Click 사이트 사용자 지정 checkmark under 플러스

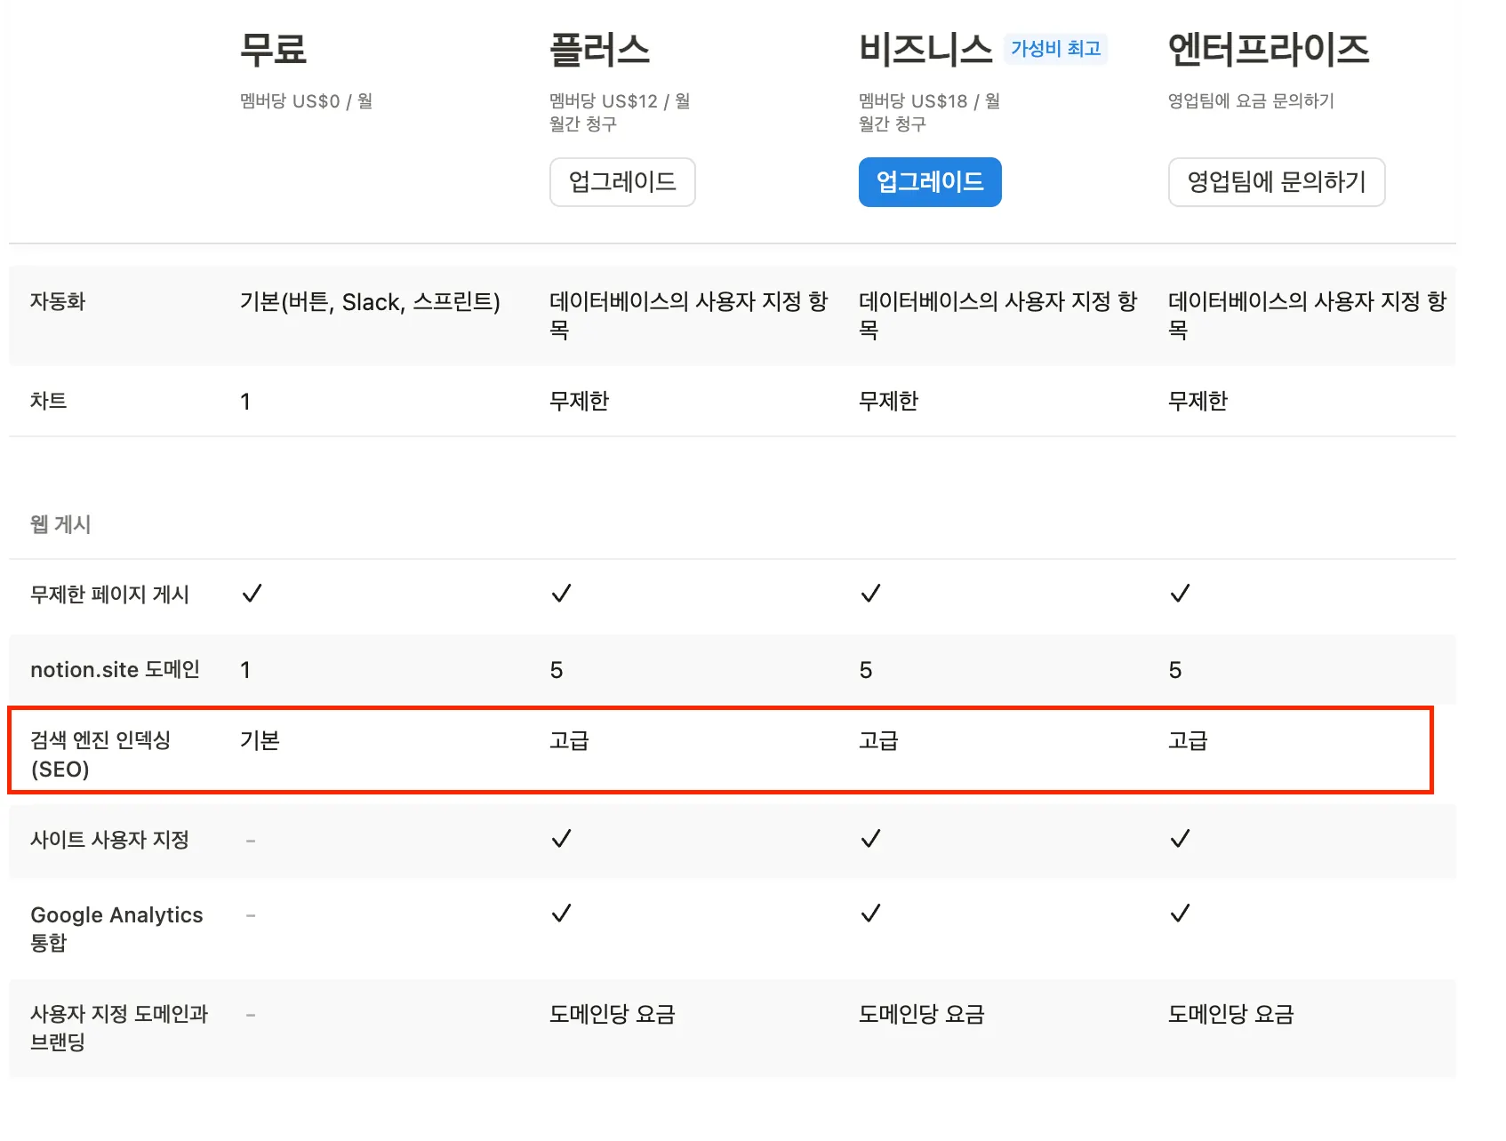point(561,839)
